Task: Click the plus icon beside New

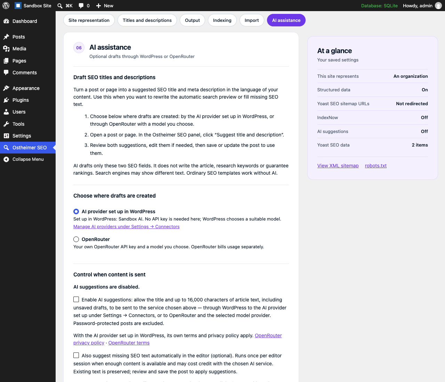Action: tap(98, 6)
